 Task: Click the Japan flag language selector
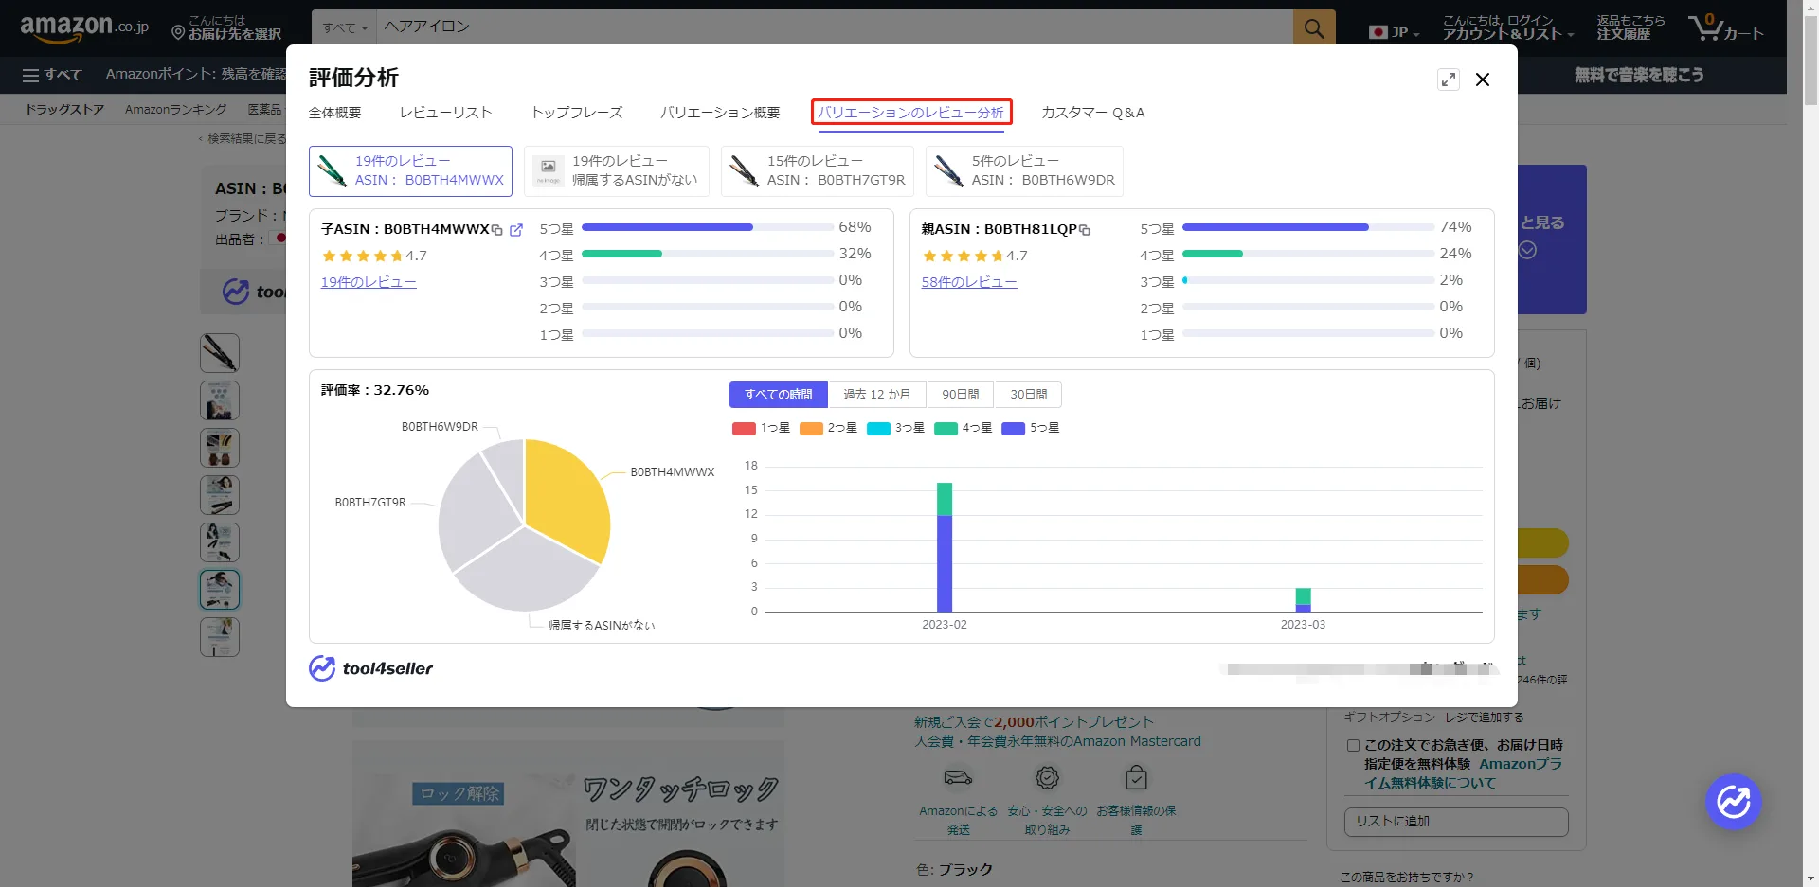point(1393,32)
